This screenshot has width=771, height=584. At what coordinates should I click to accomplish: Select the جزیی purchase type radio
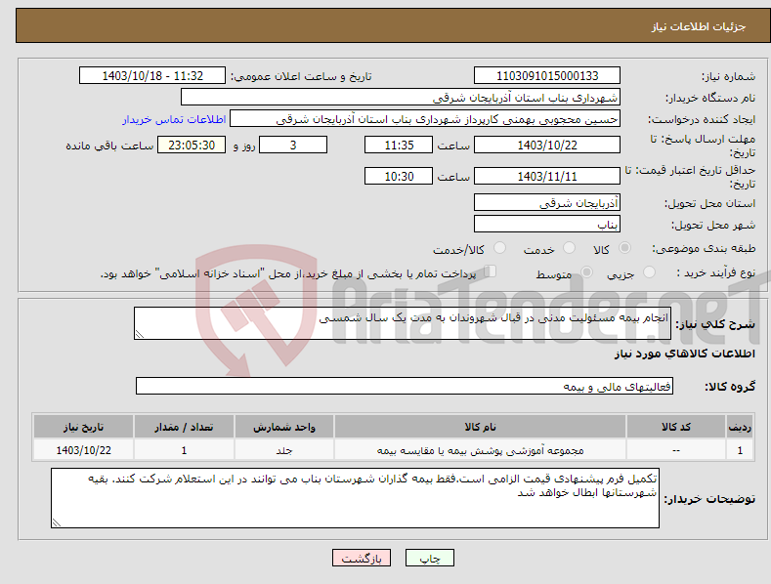click(x=649, y=271)
